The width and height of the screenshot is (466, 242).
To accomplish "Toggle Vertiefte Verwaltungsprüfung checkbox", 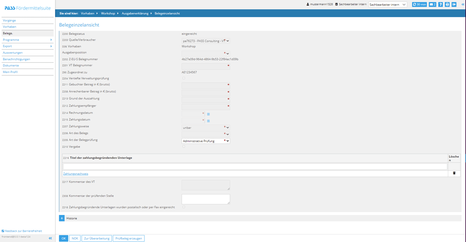I will [x=184, y=78].
